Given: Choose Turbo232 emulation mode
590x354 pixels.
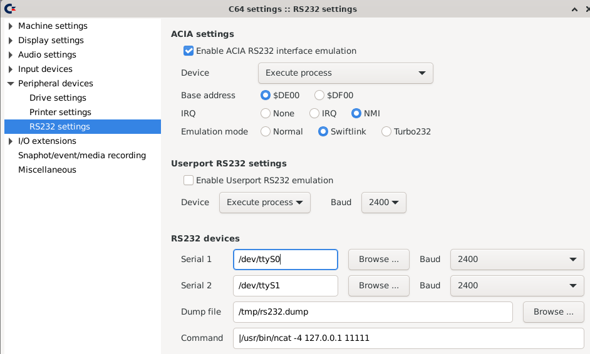Looking at the screenshot, I should click(386, 132).
